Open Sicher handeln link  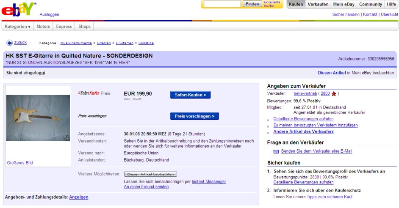(346, 14)
